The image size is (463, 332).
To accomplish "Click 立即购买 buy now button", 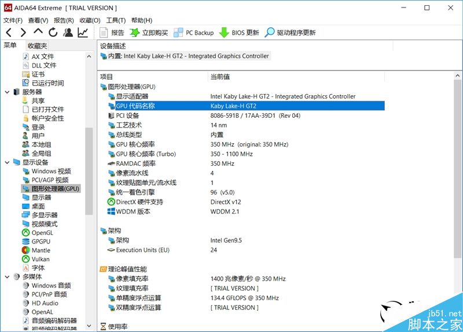I will pyautogui.click(x=149, y=33).
